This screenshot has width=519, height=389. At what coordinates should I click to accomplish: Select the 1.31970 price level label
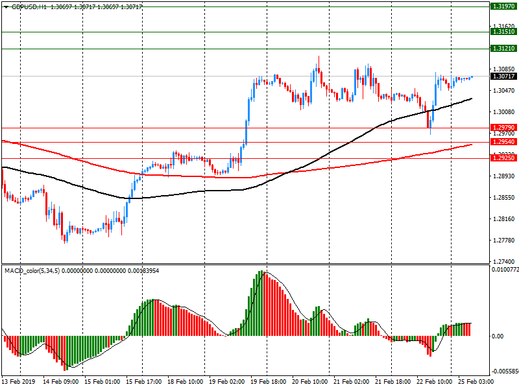click(x=503, y=6)
